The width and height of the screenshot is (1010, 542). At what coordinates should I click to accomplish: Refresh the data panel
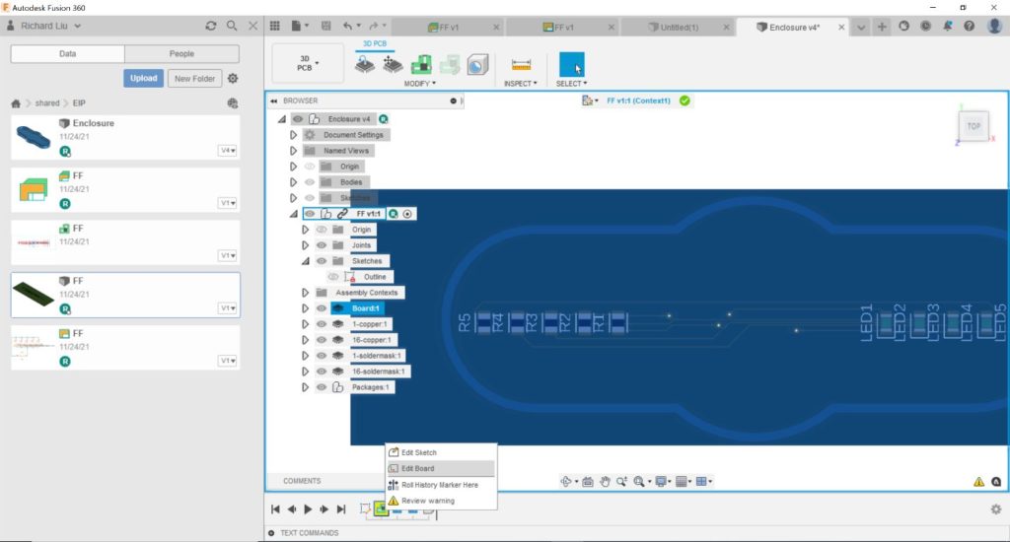(x=211, y=26)
